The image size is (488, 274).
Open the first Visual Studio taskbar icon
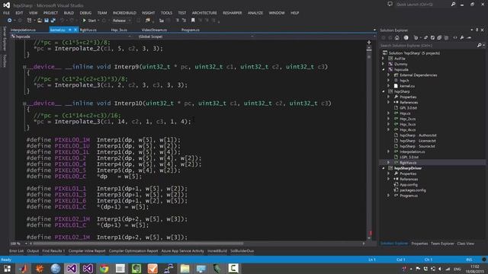[72, 269]
